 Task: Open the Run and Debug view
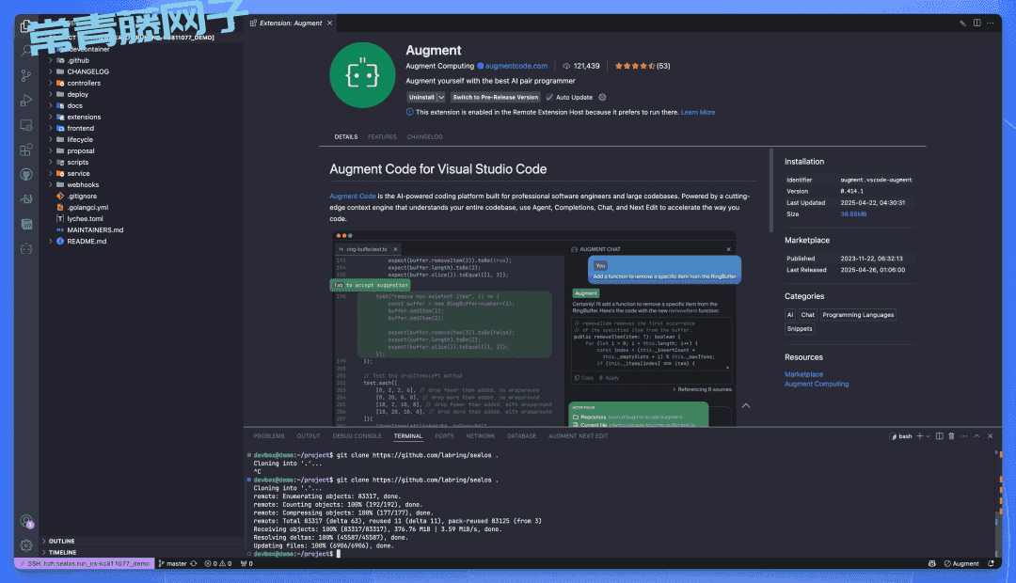tap(26, 101)
